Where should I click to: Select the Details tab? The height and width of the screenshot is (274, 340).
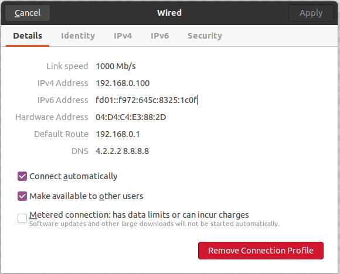(x=28, y=36)
